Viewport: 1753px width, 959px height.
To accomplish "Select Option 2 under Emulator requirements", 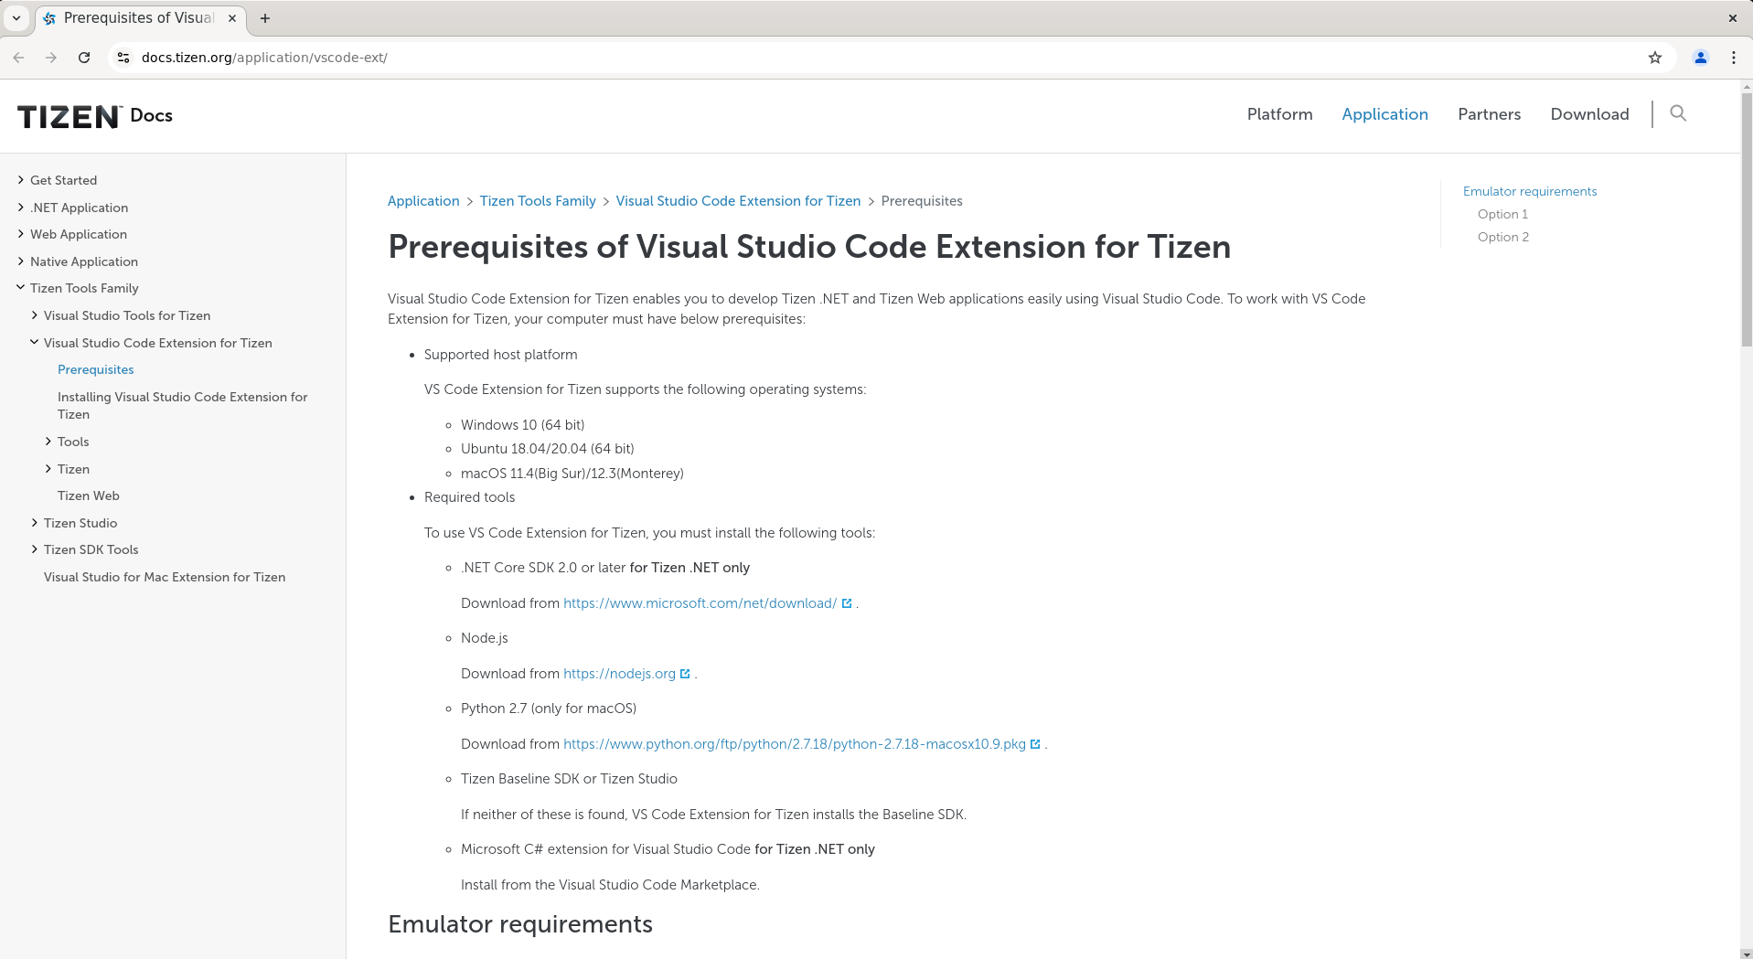I will coord(1502,237).
